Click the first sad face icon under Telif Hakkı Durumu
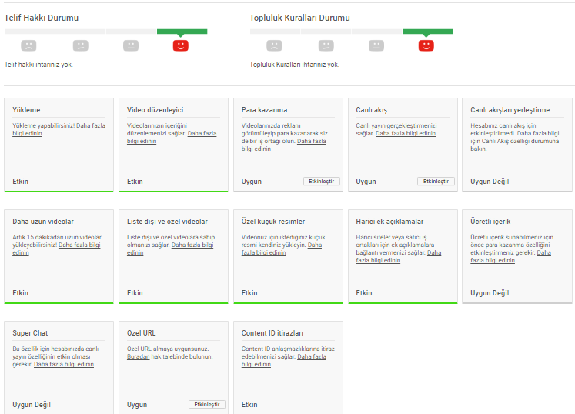 tap(28, 45)
